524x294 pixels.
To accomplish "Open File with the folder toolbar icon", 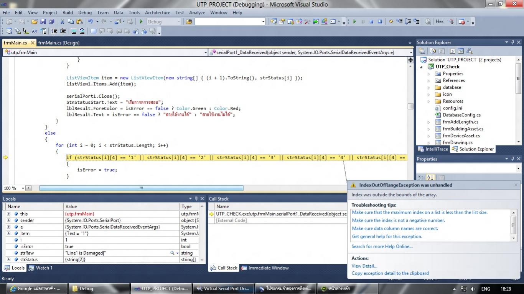I will coord(35,22).
